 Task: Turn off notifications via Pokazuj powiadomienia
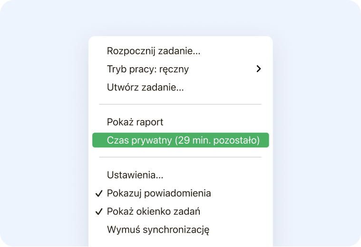click(x=159, y=194)
